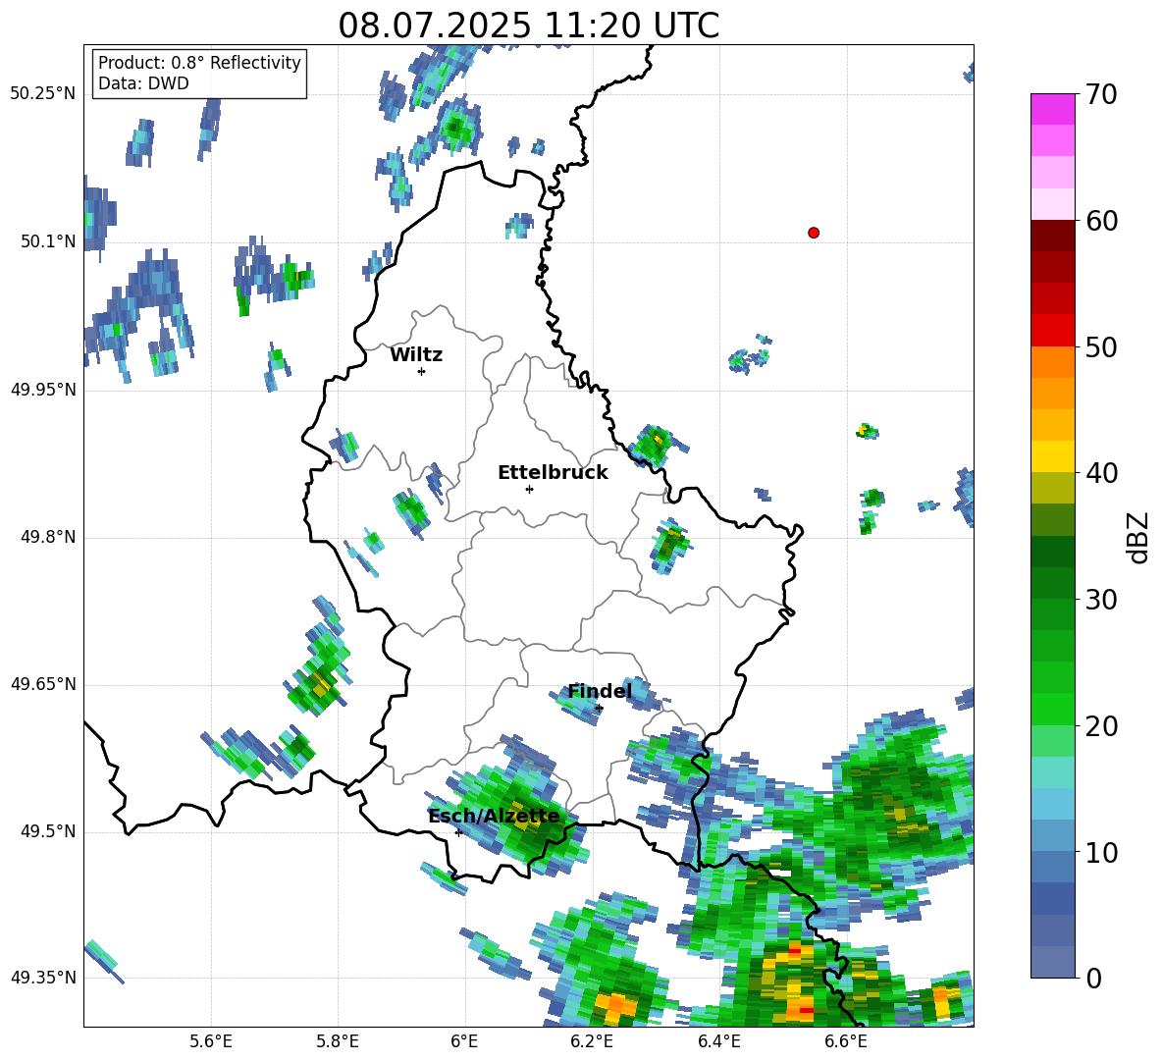Click the Findel location label

(600, 691)
